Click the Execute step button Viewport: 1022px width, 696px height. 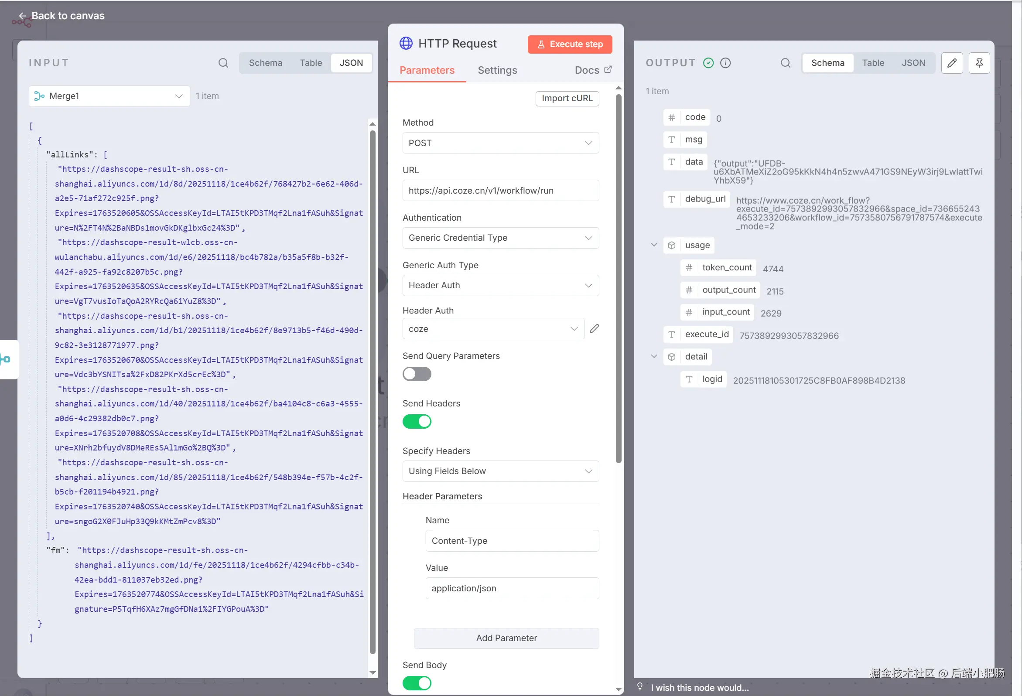click(570, 44)
